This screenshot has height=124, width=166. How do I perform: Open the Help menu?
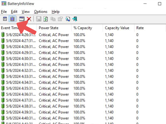coord(56,12)
